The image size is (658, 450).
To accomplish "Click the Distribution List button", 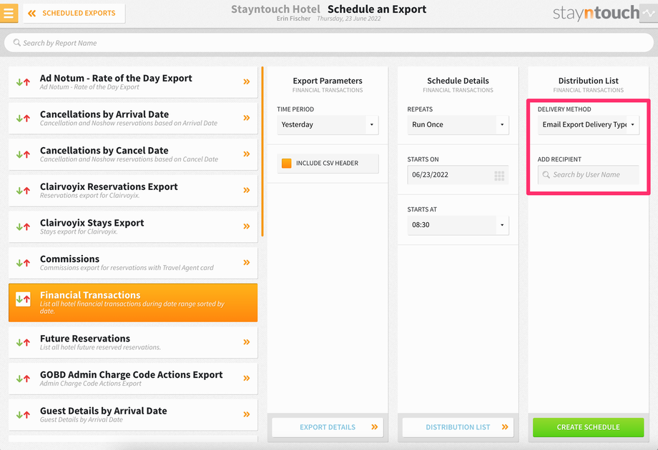I will [458, 427].
